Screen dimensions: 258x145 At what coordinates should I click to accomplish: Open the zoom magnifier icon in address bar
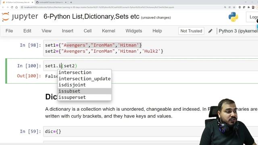225,7
